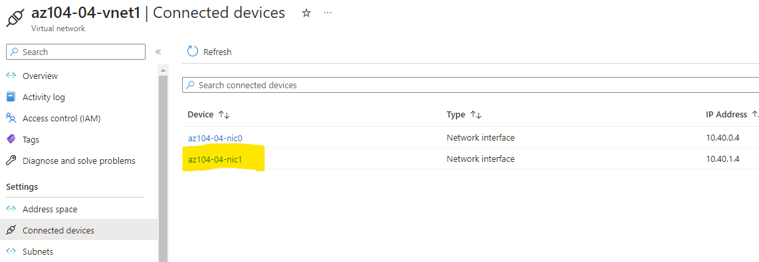The image size is (759, 262).
Task: Click Network interface type for nic0 row
Action: coord(480,138)
